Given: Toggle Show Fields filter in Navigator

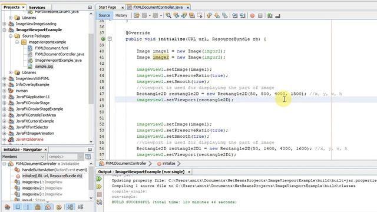Looking at the screenshot, I should (x=18, y=207).
